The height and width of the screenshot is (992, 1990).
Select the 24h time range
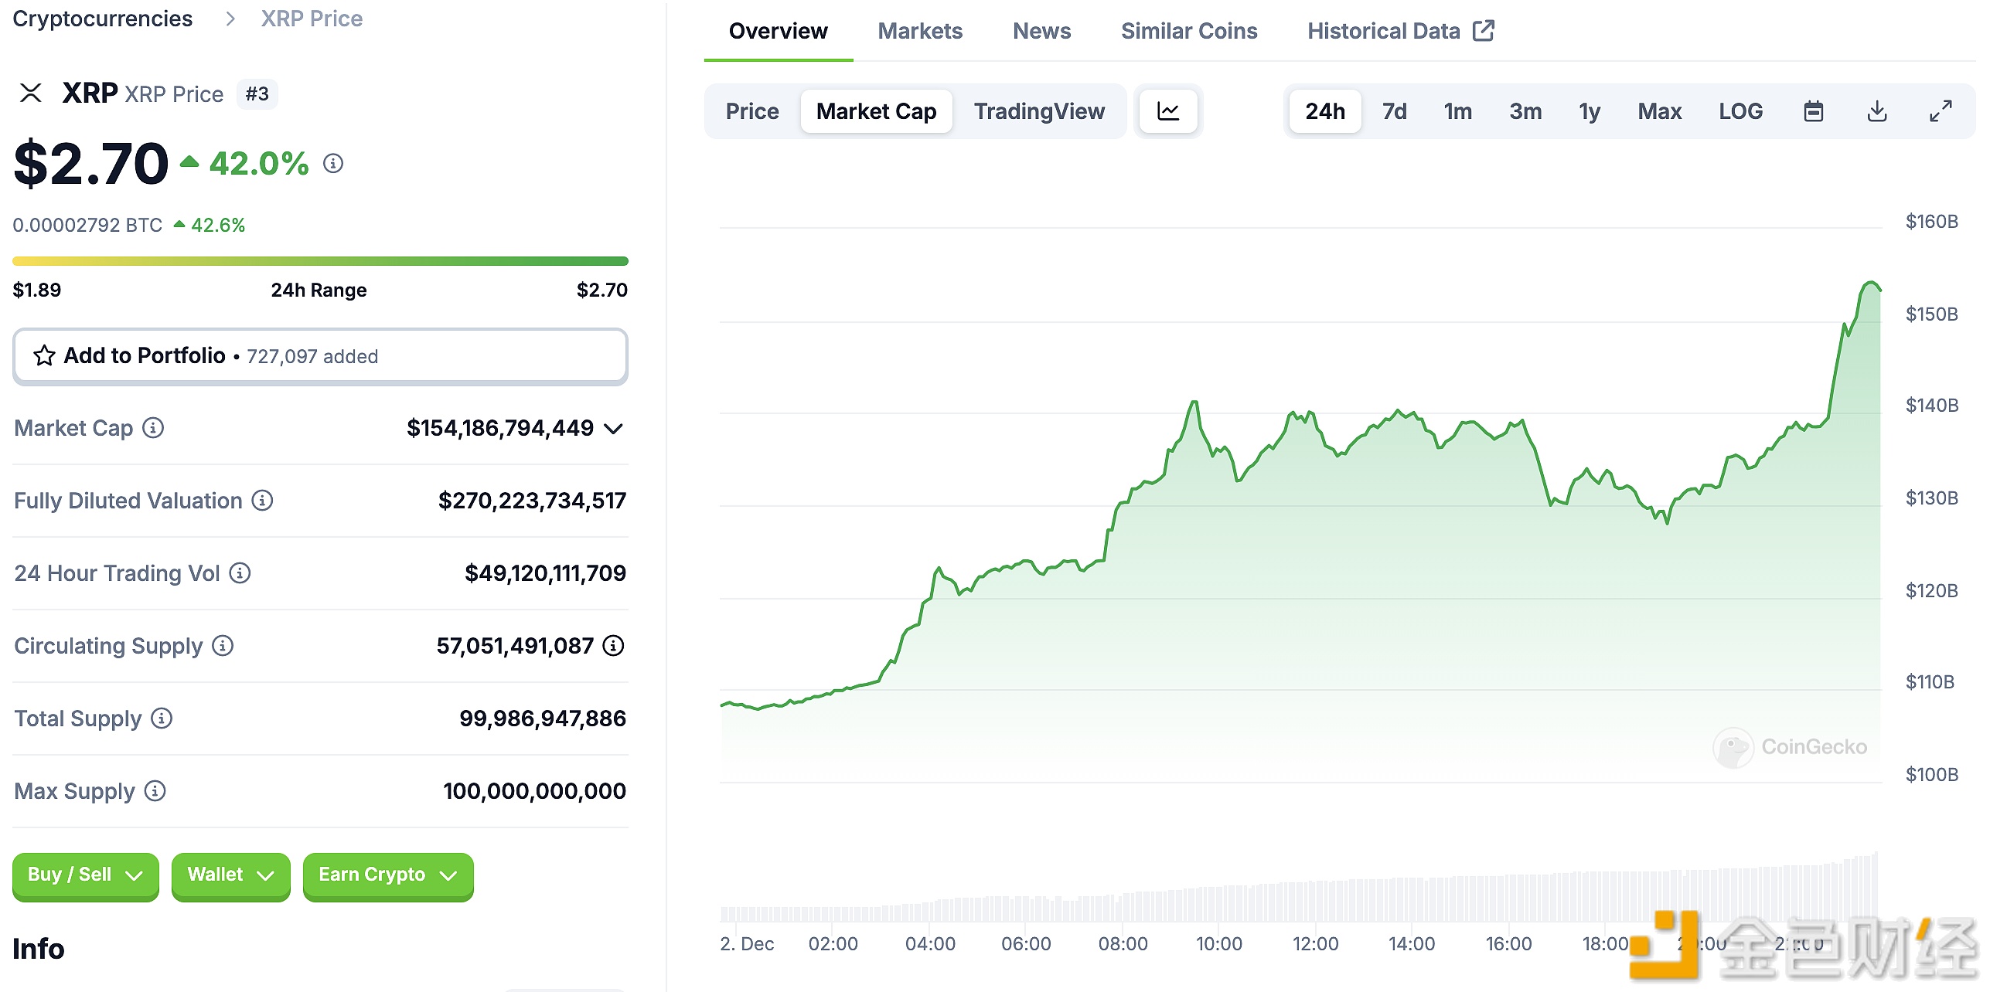pyautogui.click(x=1325, y=111)
